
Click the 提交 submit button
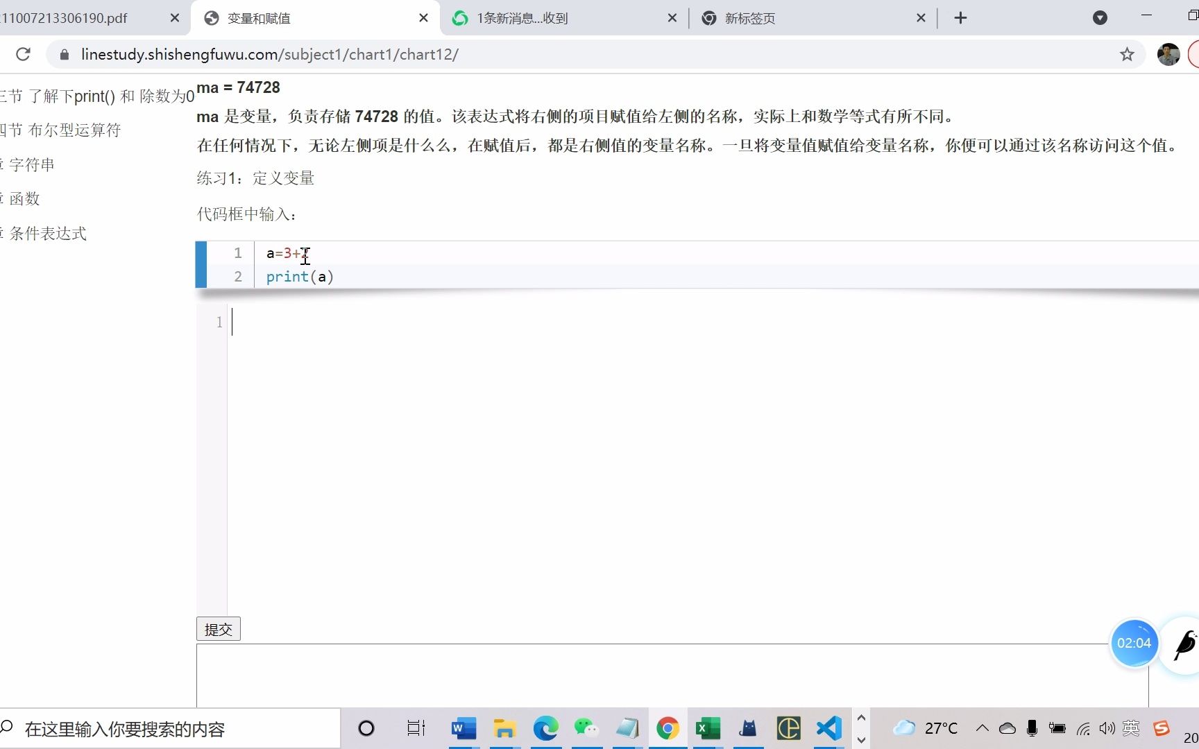[218, 629]
